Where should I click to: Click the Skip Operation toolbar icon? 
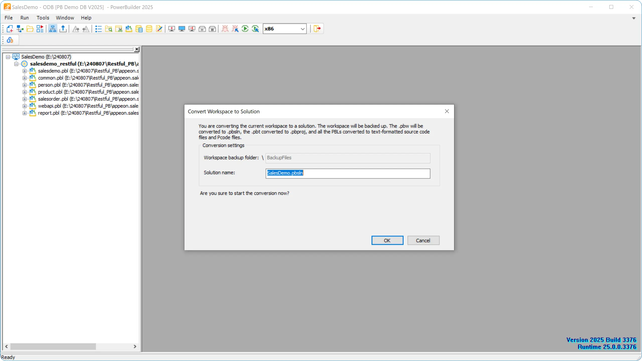202,29
